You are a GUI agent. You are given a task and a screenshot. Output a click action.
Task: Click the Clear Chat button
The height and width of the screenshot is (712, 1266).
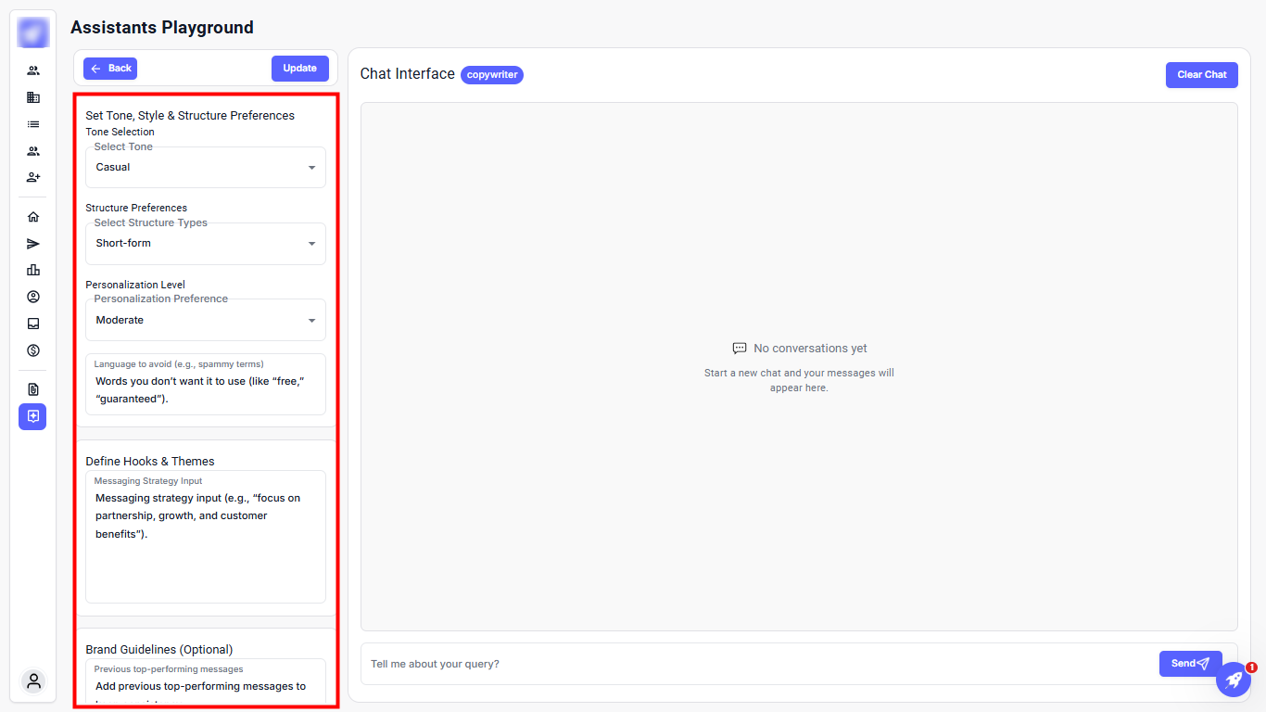[x=1201, y=75]
